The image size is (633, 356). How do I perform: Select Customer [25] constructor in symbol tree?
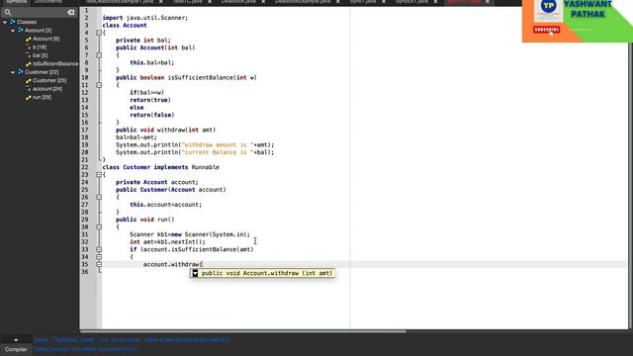49,80
